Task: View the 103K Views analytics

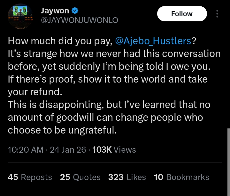Action: [114, 150]
